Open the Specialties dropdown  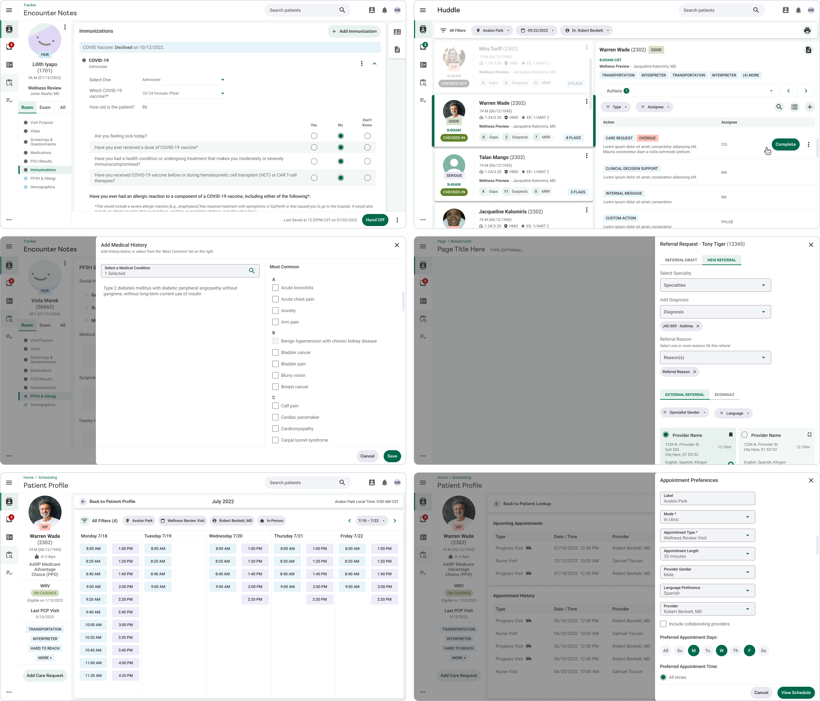click(715, 285)
